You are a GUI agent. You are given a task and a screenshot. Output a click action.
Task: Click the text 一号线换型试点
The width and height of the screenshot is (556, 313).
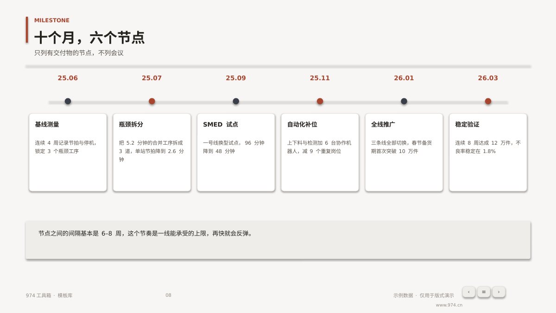pos(222,143)
